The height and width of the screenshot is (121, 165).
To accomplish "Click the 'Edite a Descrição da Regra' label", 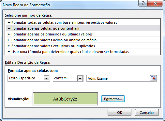I will pos(27,62).
